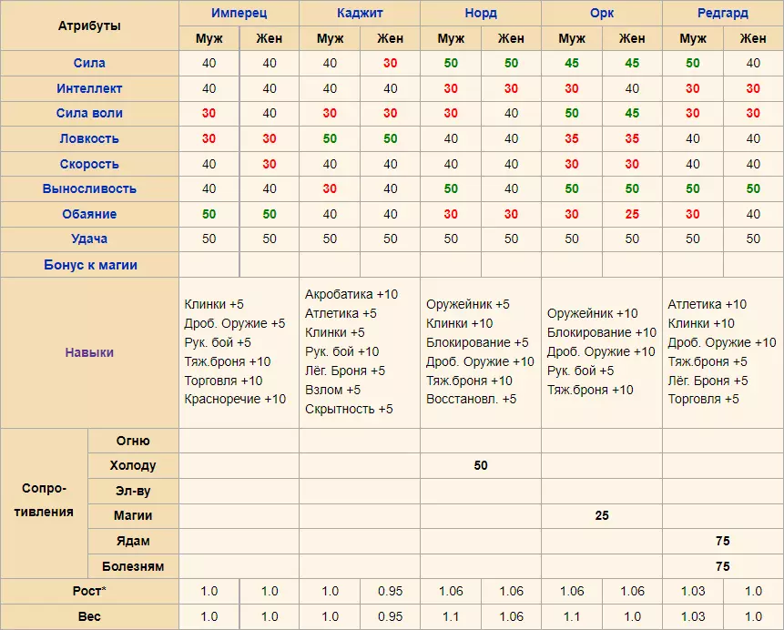784x630 pixels.
Task: Open the Норд race link
Action: (481, 13)
